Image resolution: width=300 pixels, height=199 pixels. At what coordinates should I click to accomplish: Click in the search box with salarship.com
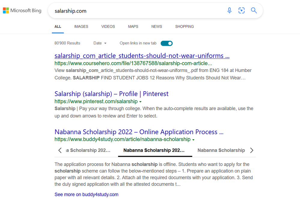pyautogui.click(x=135, y=11)
